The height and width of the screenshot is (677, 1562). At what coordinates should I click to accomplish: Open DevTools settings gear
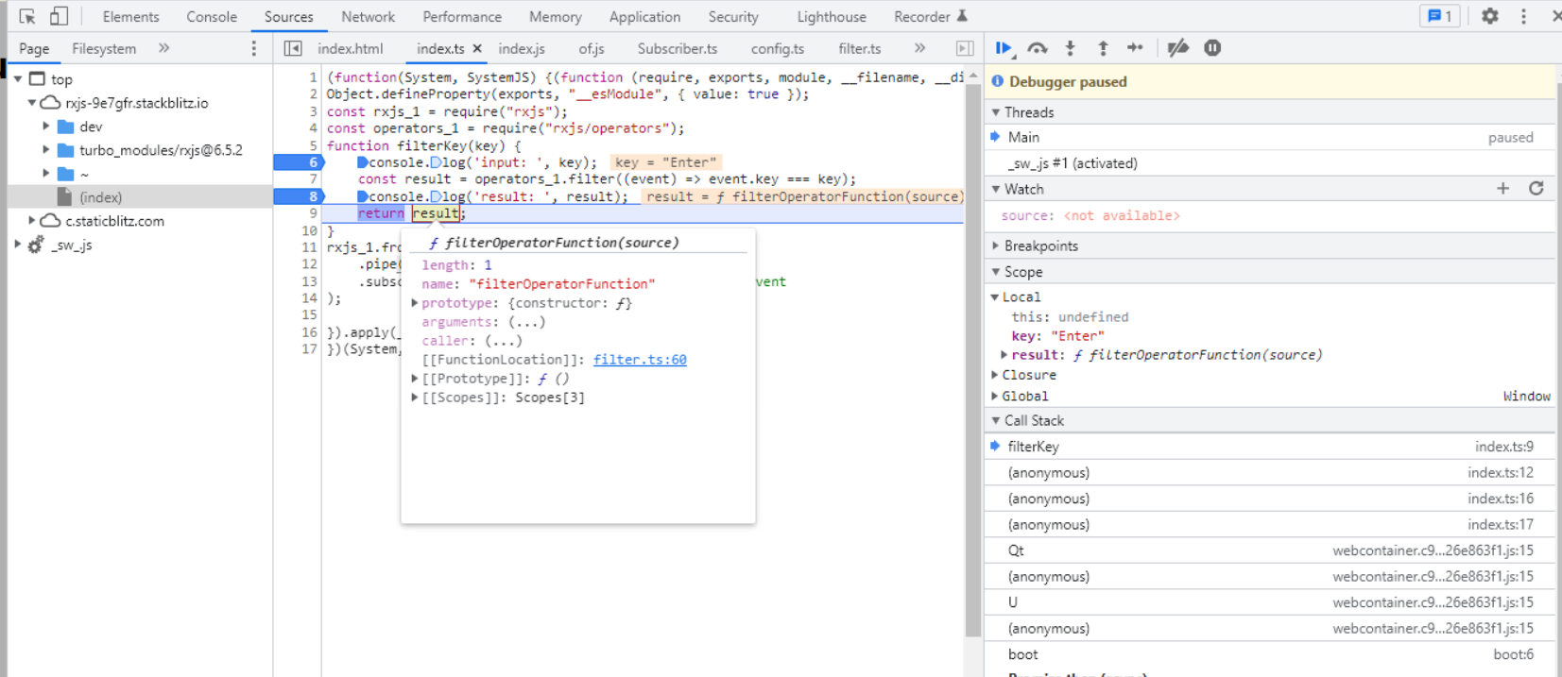[1490, 16]
